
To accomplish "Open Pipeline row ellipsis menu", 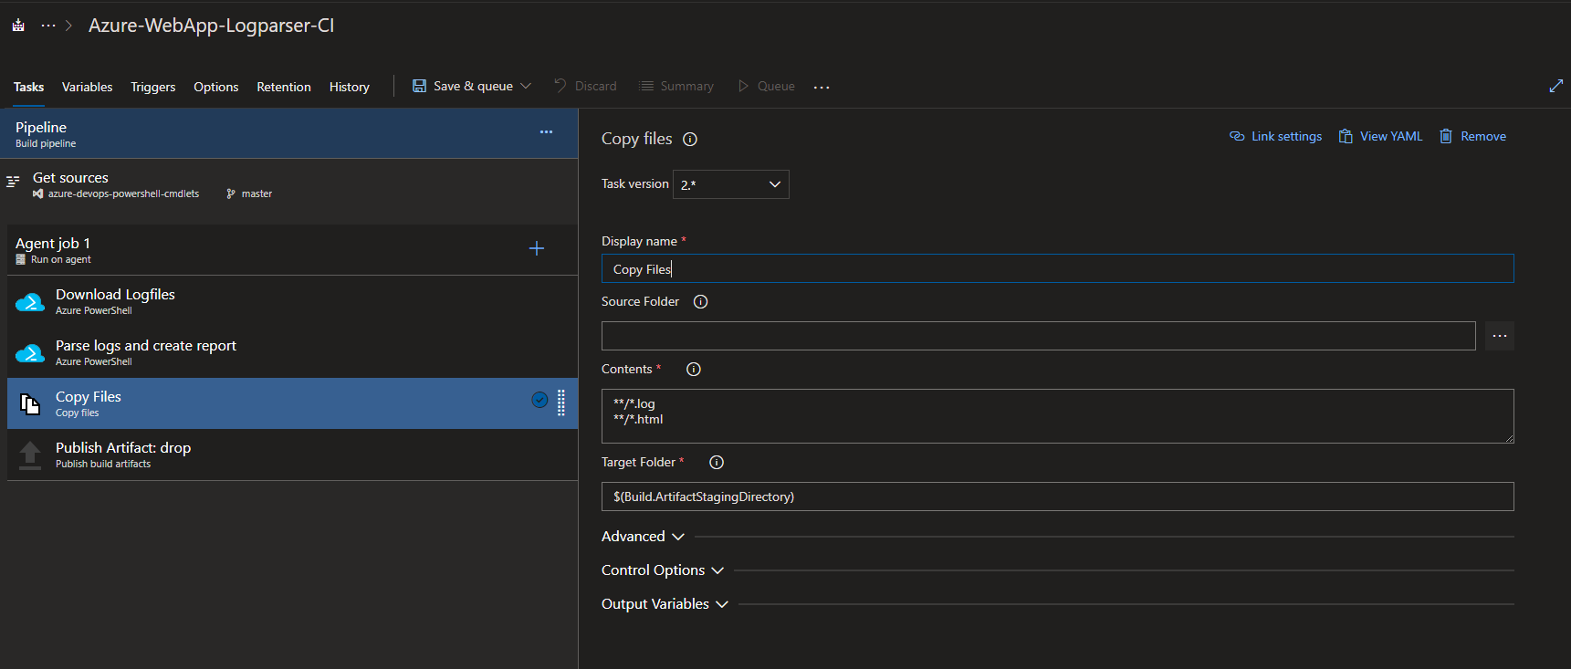I will click(546, 132).
